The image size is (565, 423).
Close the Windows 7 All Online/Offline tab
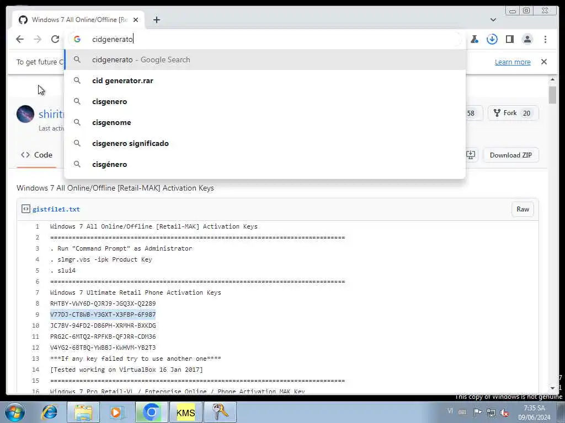[136, 20]
